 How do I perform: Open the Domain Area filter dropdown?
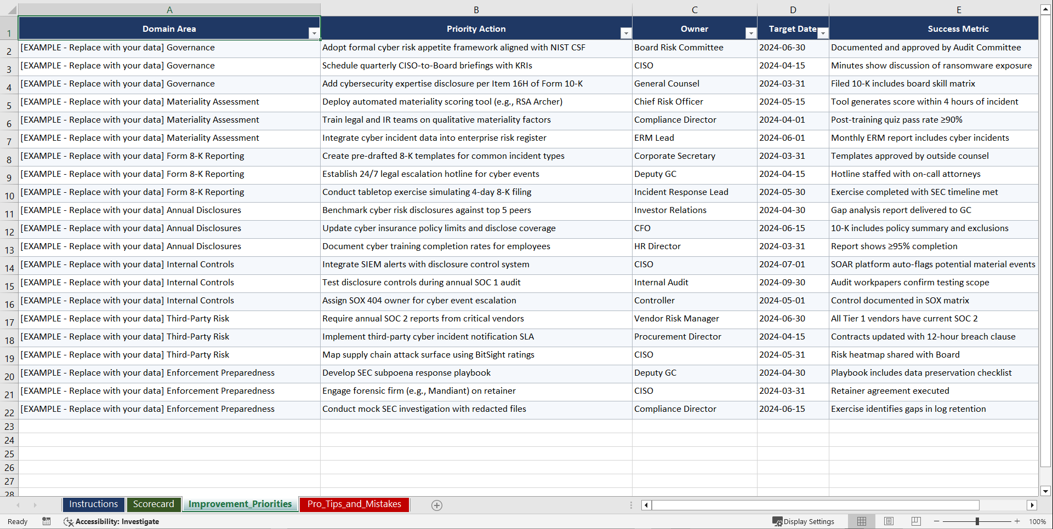[x=314, y=33]
